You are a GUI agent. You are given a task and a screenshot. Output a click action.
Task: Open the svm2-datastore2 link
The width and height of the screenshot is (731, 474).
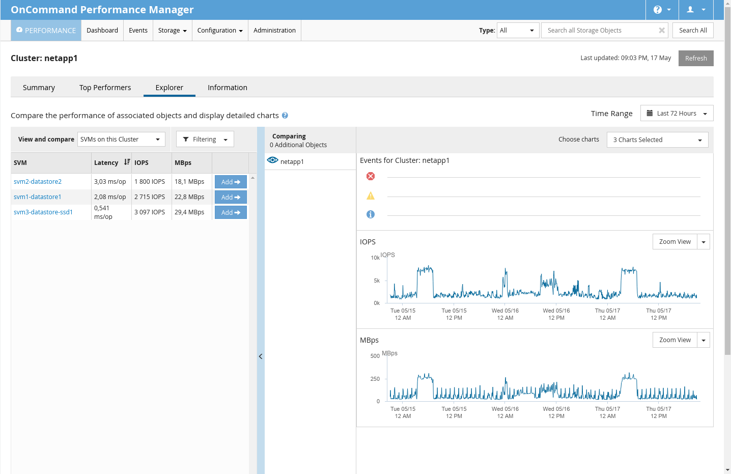[x=38, y=182]
